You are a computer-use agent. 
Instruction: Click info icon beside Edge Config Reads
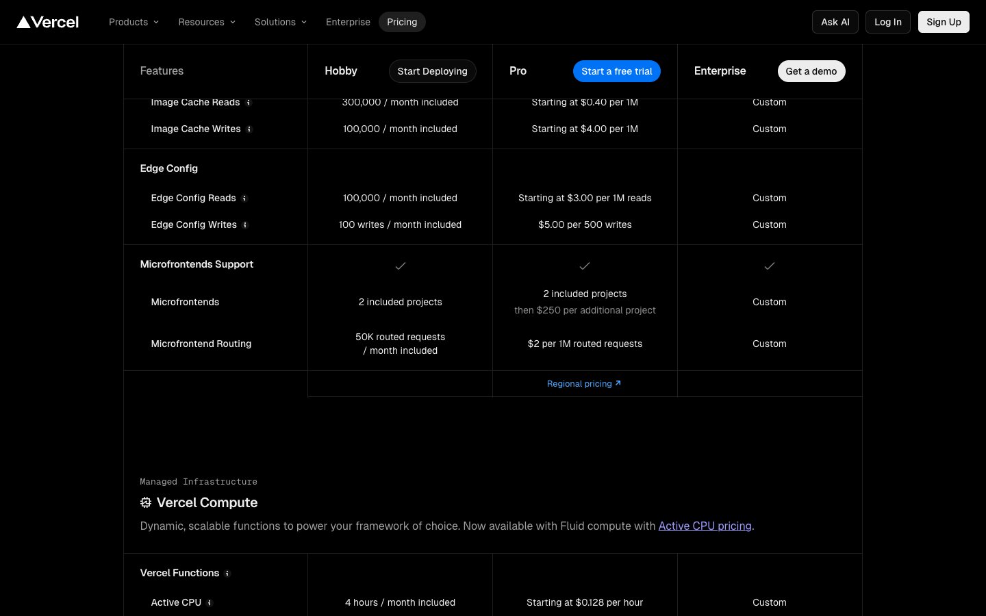coord(244,198)
